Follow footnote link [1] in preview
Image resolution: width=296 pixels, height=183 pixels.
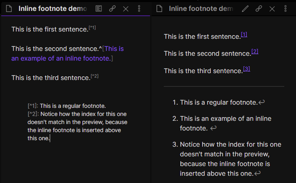pos(244,34)
